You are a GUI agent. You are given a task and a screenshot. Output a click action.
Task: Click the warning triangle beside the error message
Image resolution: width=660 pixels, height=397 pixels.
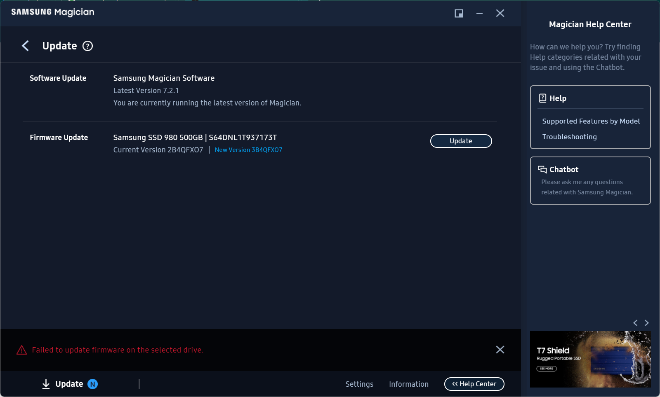[x=20, y=350]
